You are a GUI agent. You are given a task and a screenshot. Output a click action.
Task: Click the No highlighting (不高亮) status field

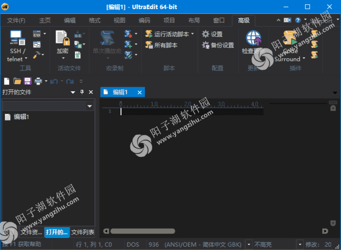point(263,245)
